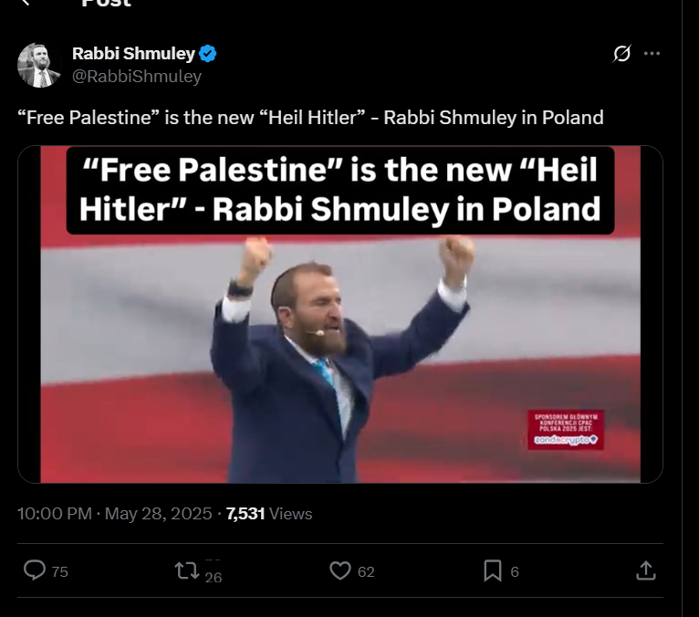Viewport: 699px width, 617px height.
Task: Click the 26 reposts count
Action: tap(213, 577)
